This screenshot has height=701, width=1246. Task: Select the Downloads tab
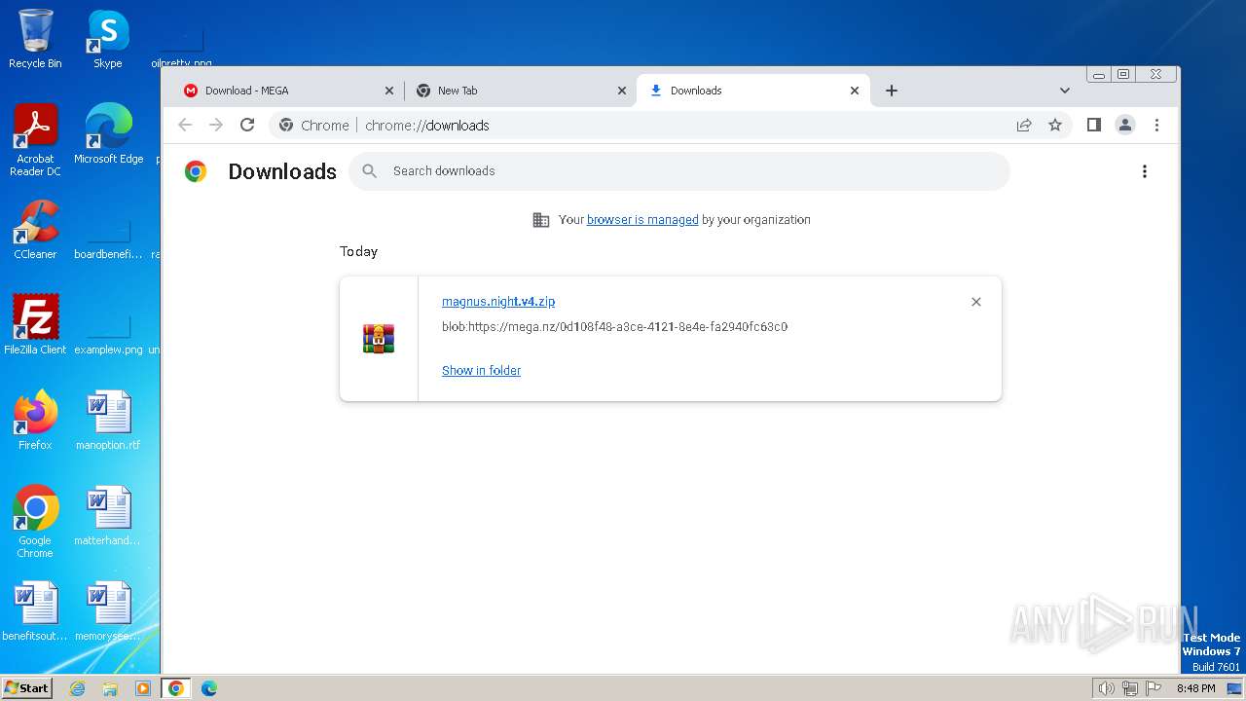[x=751, y=91]
